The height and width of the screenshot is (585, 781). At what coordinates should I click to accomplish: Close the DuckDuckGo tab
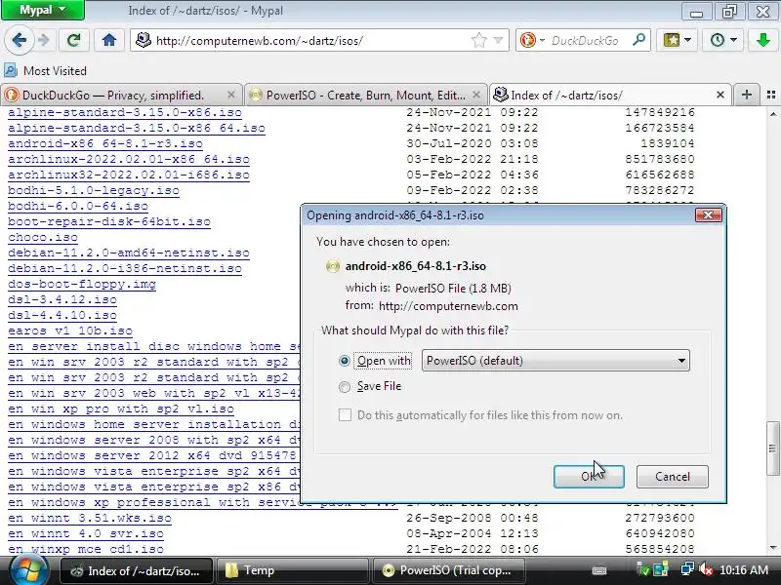230,95
